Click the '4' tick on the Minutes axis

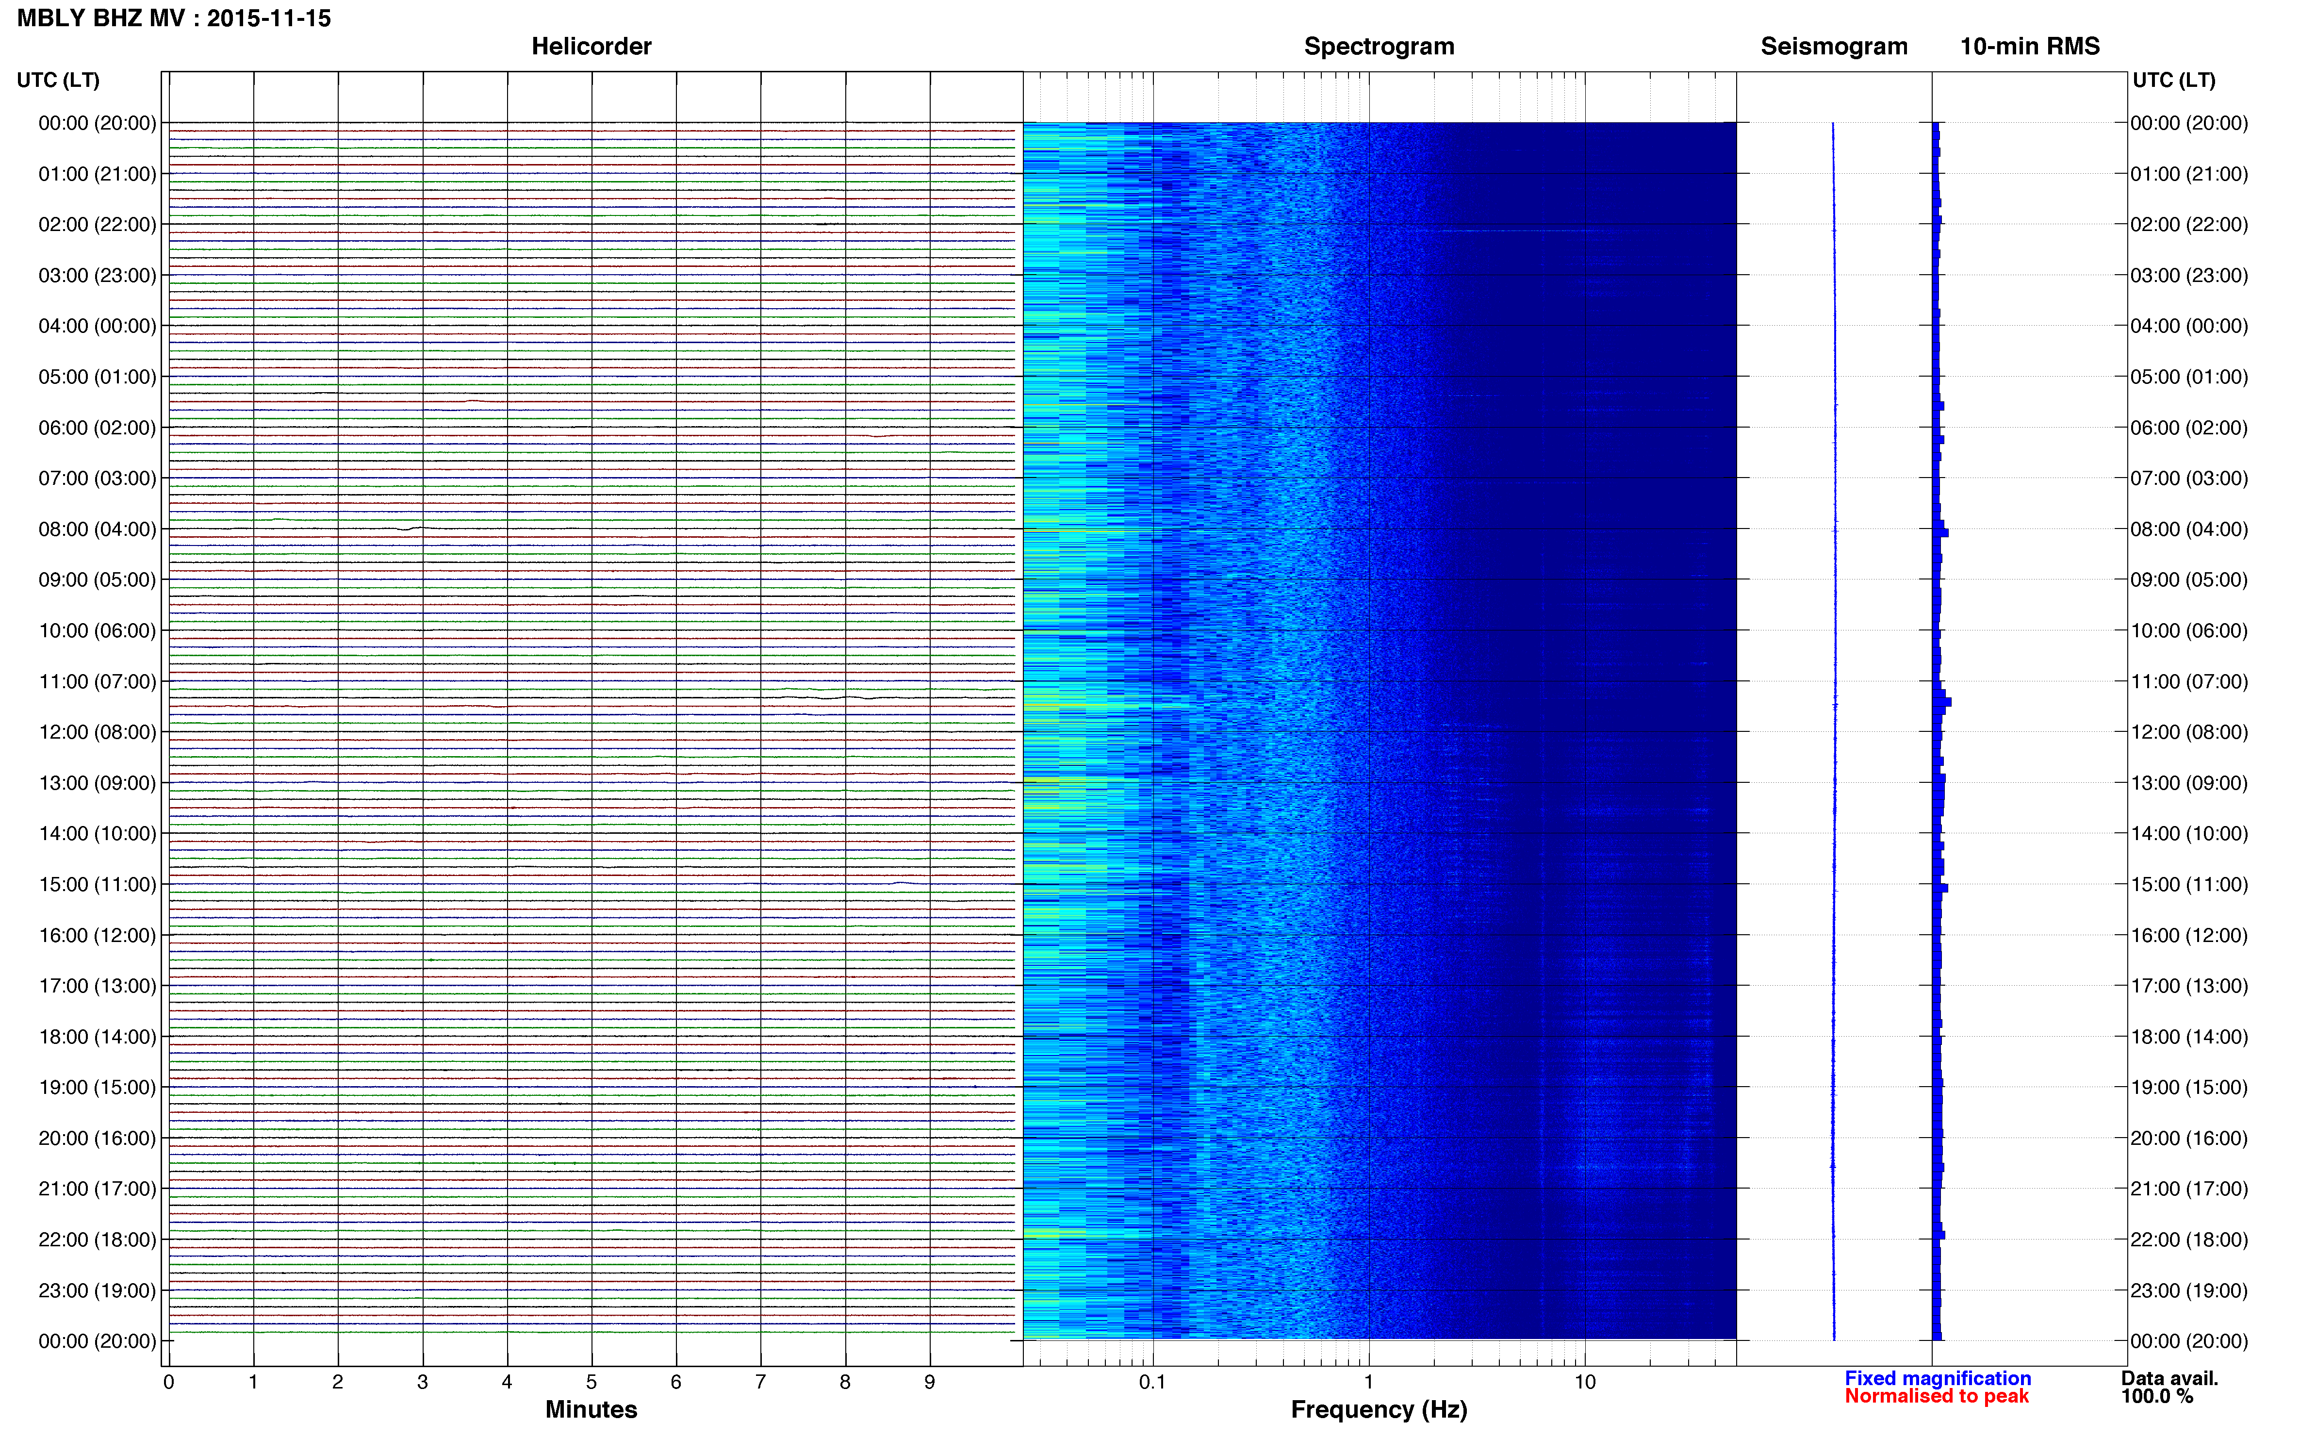(x=507, y=1382)
